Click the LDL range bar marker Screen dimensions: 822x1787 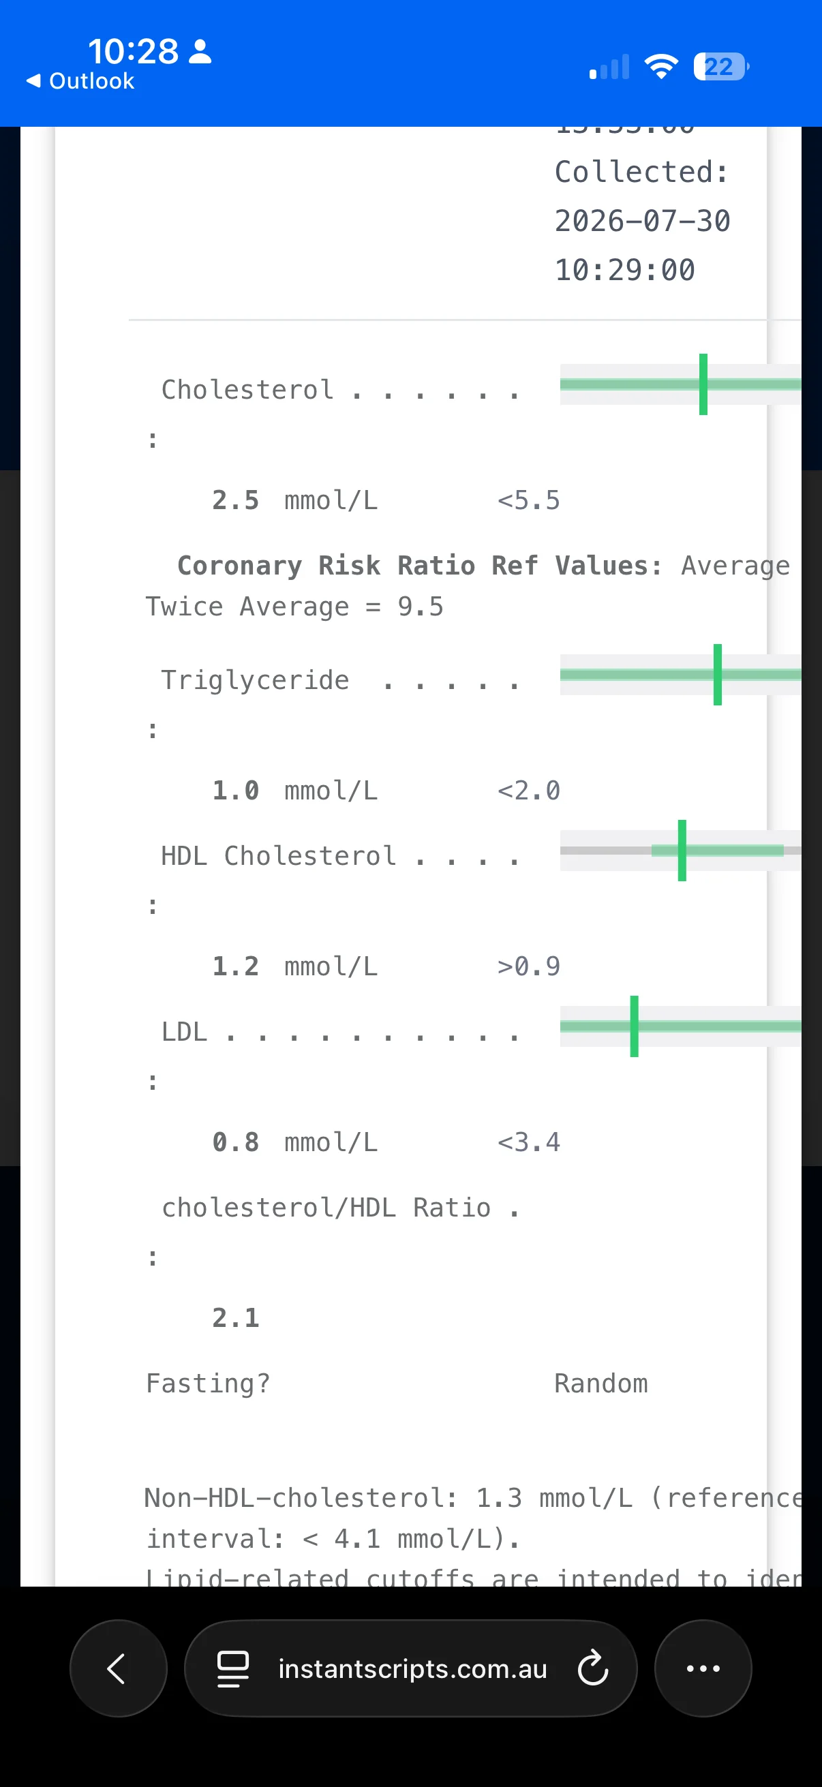(x=634, y=1026)
